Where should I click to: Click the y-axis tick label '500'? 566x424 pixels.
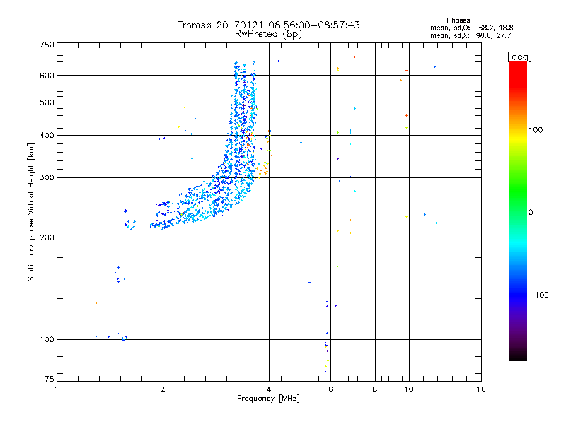47,102
